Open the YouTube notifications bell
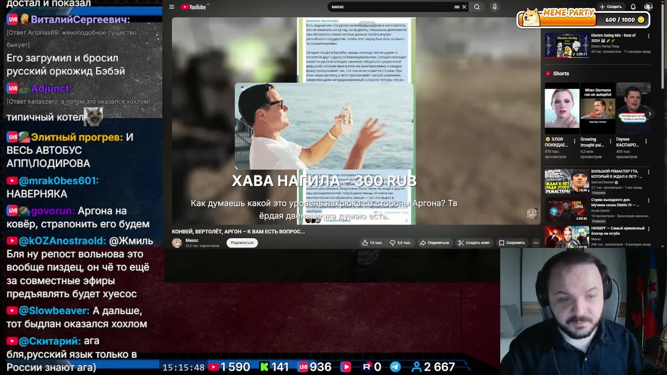667x375 pixels. tap(633, 7)
